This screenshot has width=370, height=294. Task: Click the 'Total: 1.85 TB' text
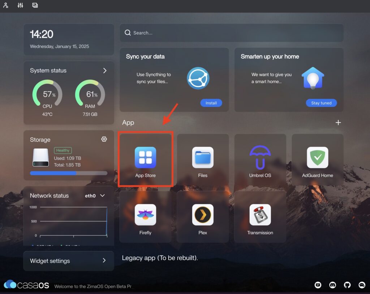[67, 165]
